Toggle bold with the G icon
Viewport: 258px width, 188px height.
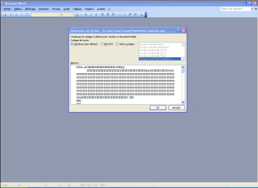point(86,15)
